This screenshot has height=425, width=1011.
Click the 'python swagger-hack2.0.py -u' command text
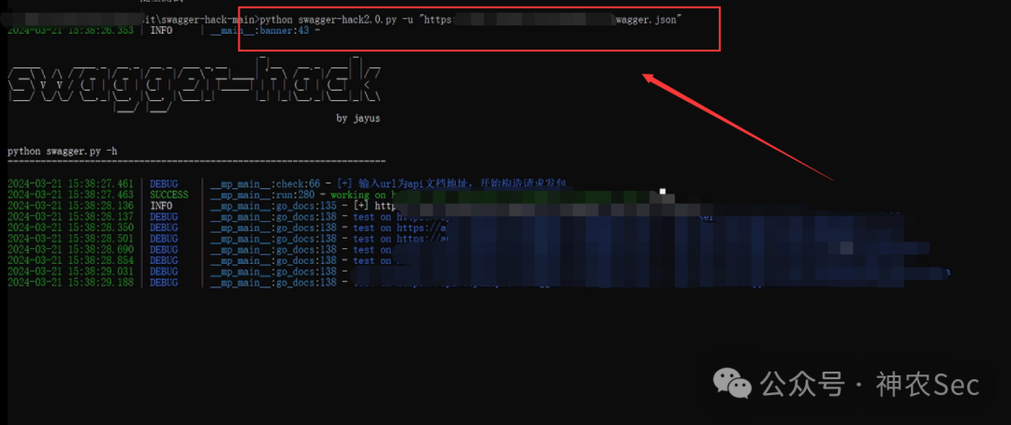click(x=337, y=20)
